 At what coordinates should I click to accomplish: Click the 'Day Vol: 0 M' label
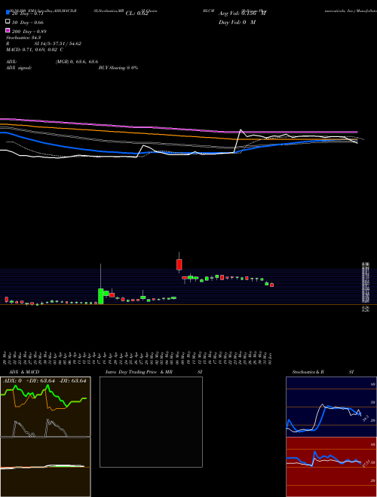pos(237,23)
